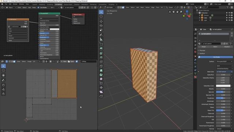Click the New image button in UV editor

click(x=64, y=62)
